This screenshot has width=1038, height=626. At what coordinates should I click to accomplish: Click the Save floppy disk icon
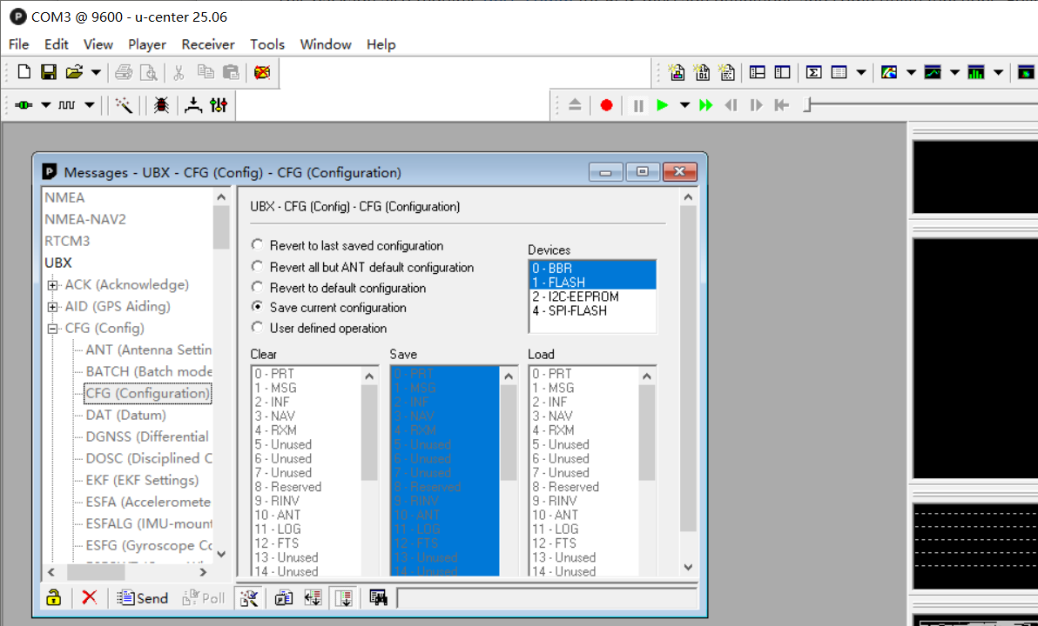48,72
